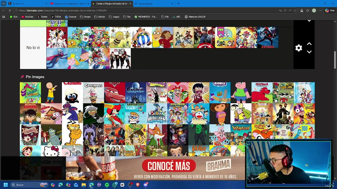This screenshot has height=189, width=337.
Task: Select the Big Time Rush image in 'No lo vi'
Action: pyautogui.click(x=120, y=59)
